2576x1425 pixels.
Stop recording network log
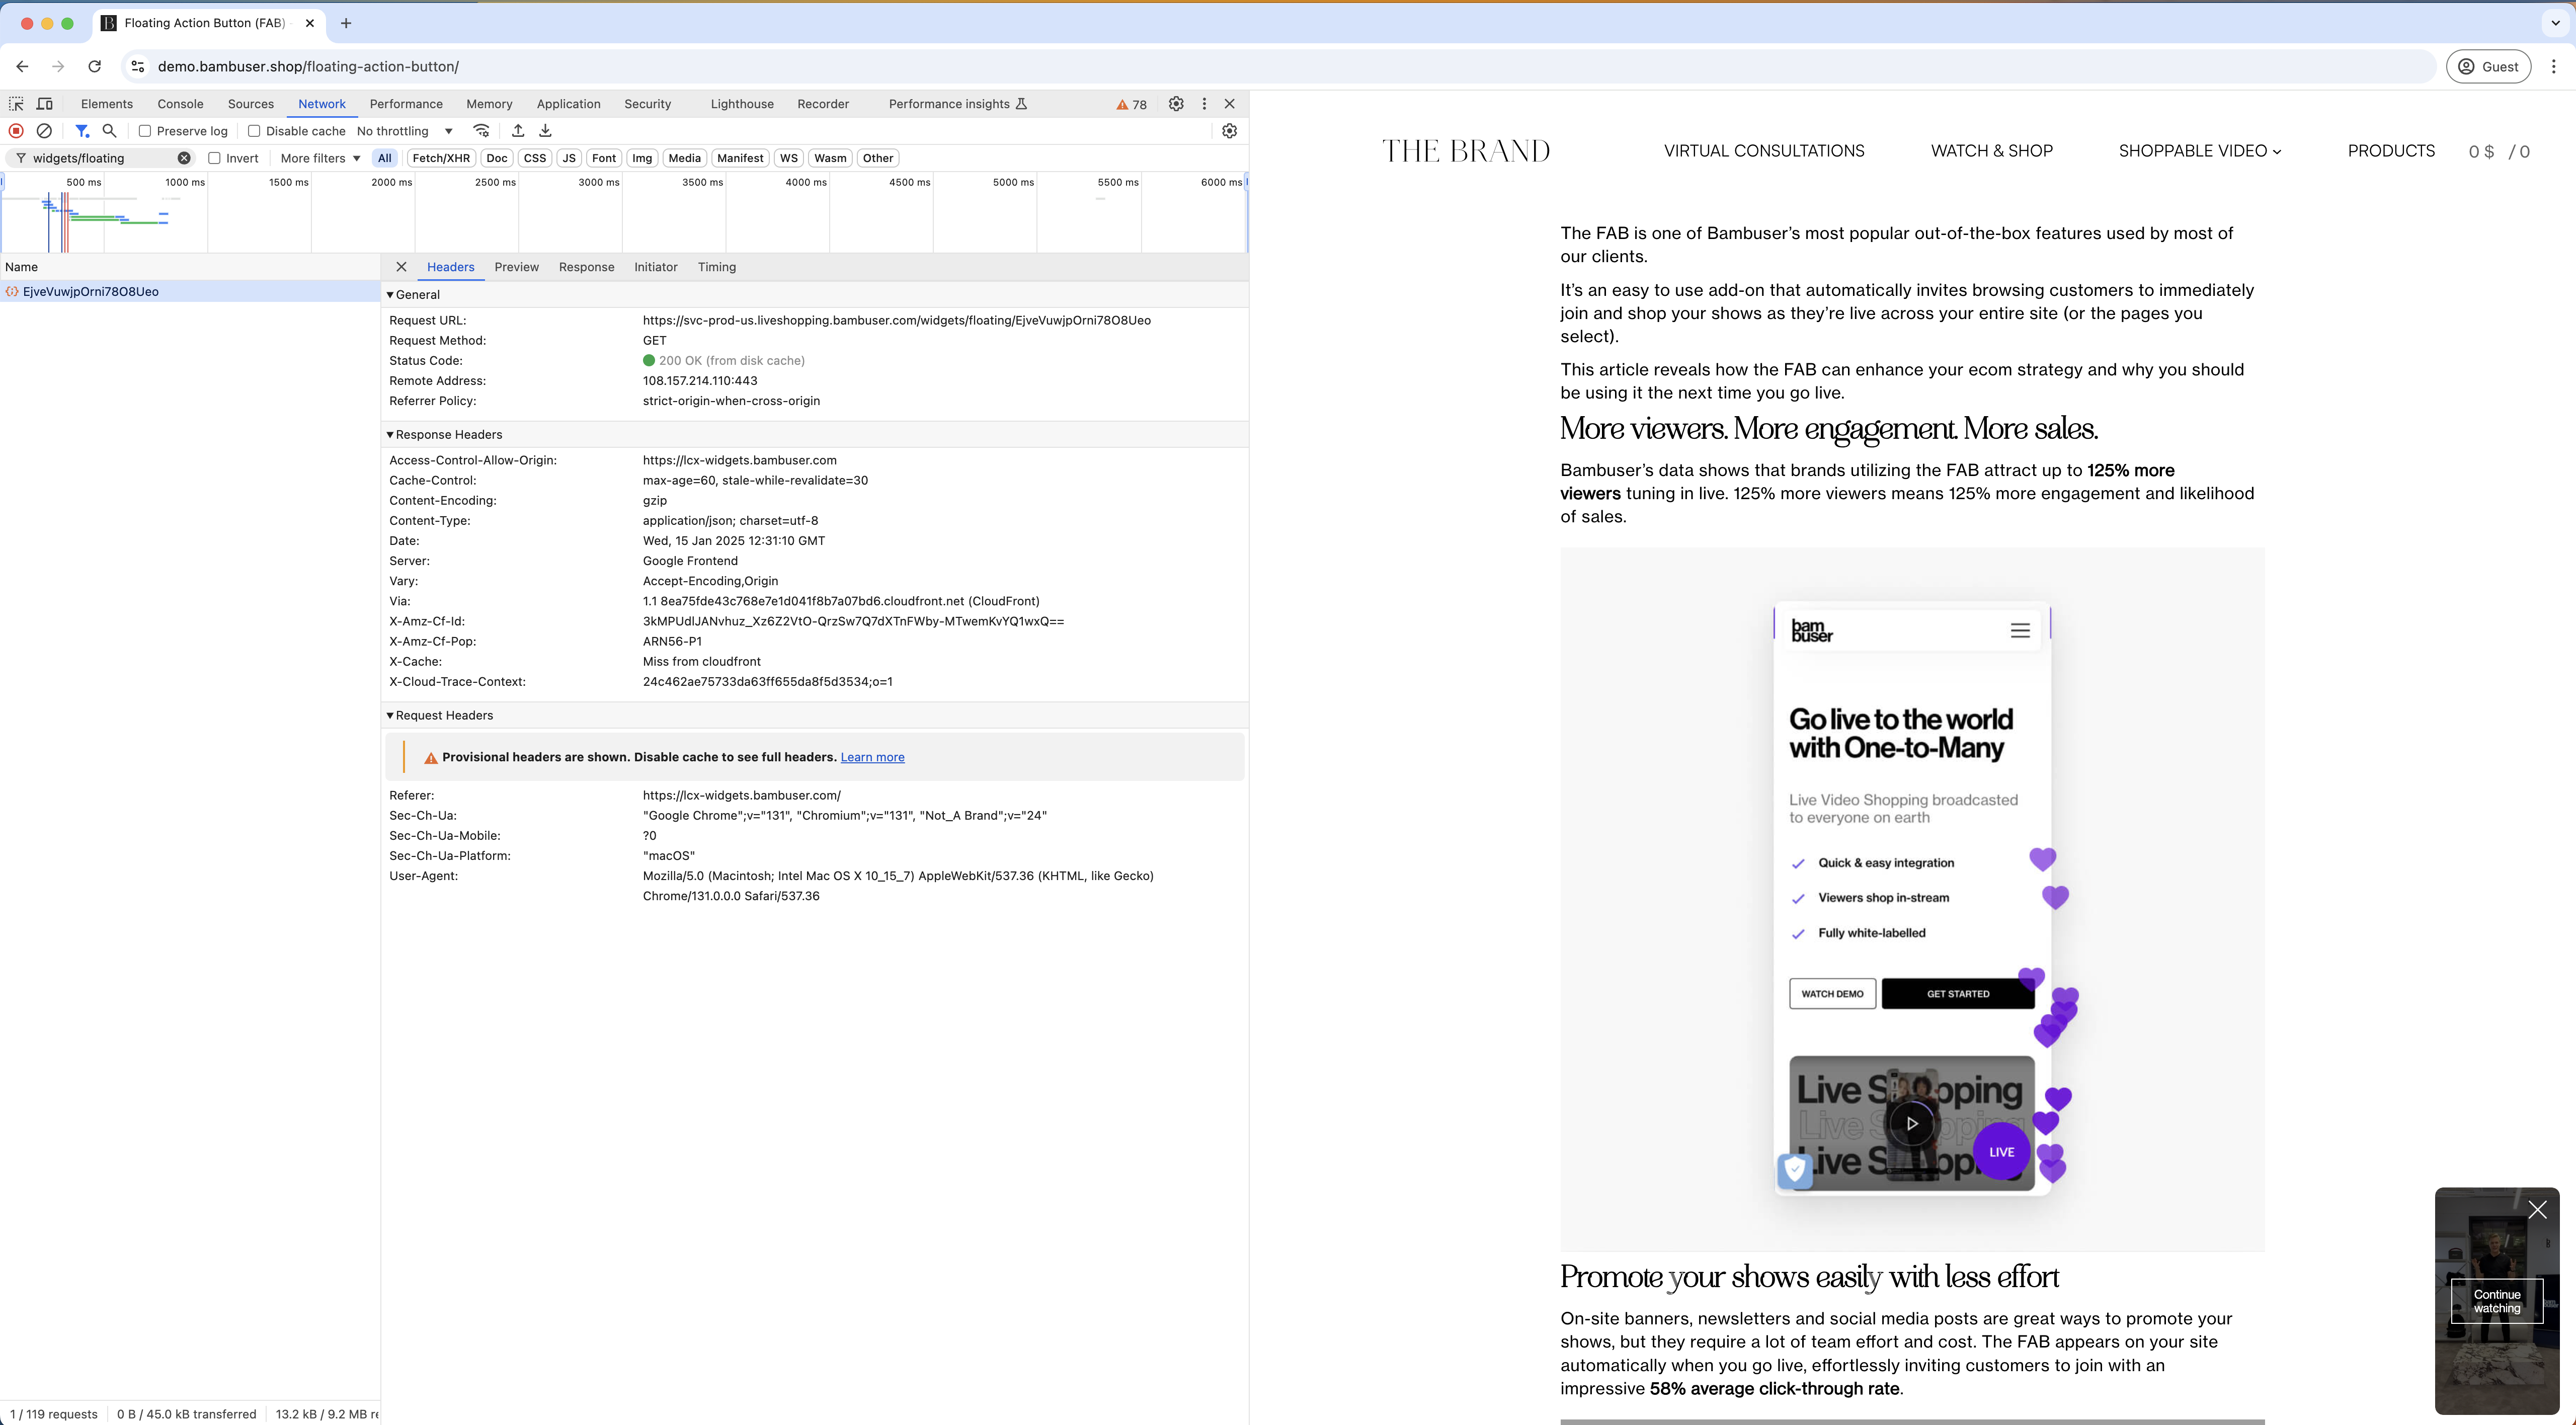16,131
